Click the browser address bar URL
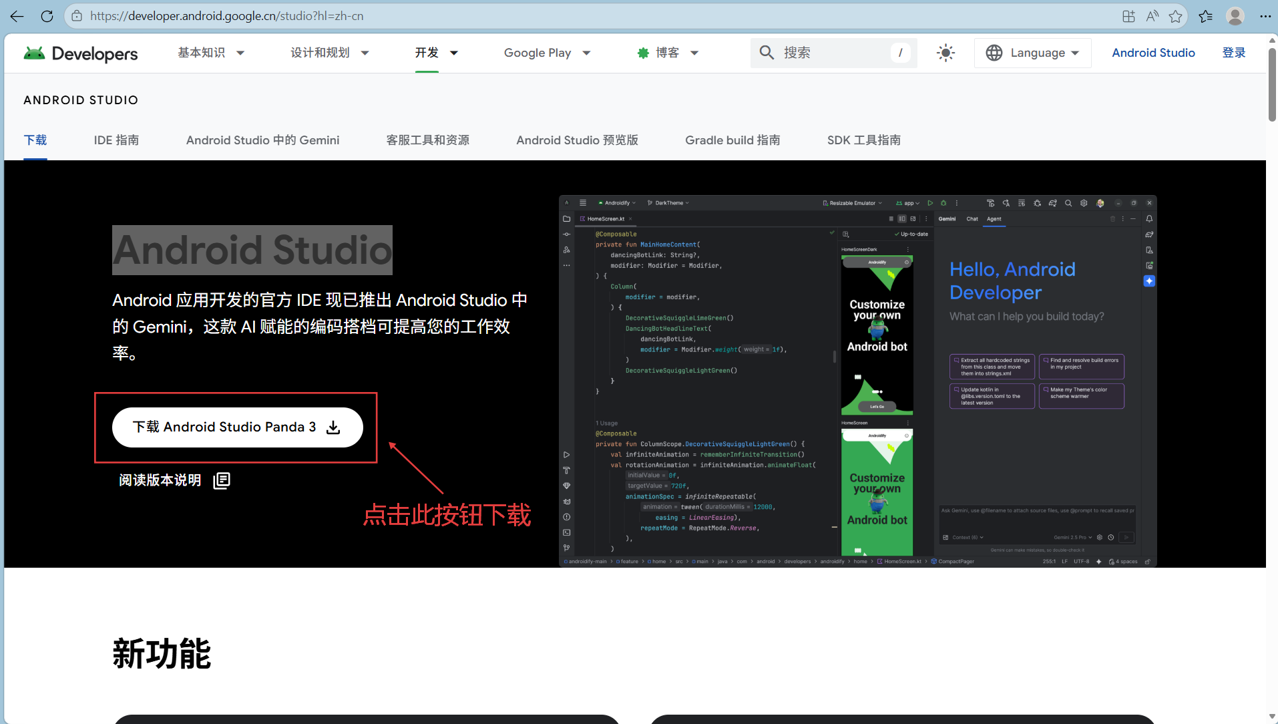This screenshot has width=1278, height=724. [227, 16]
